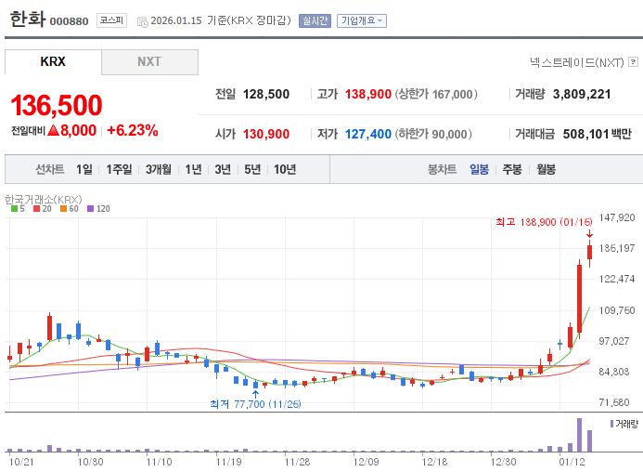Click the high price 138,900 value

click(367, 94)
